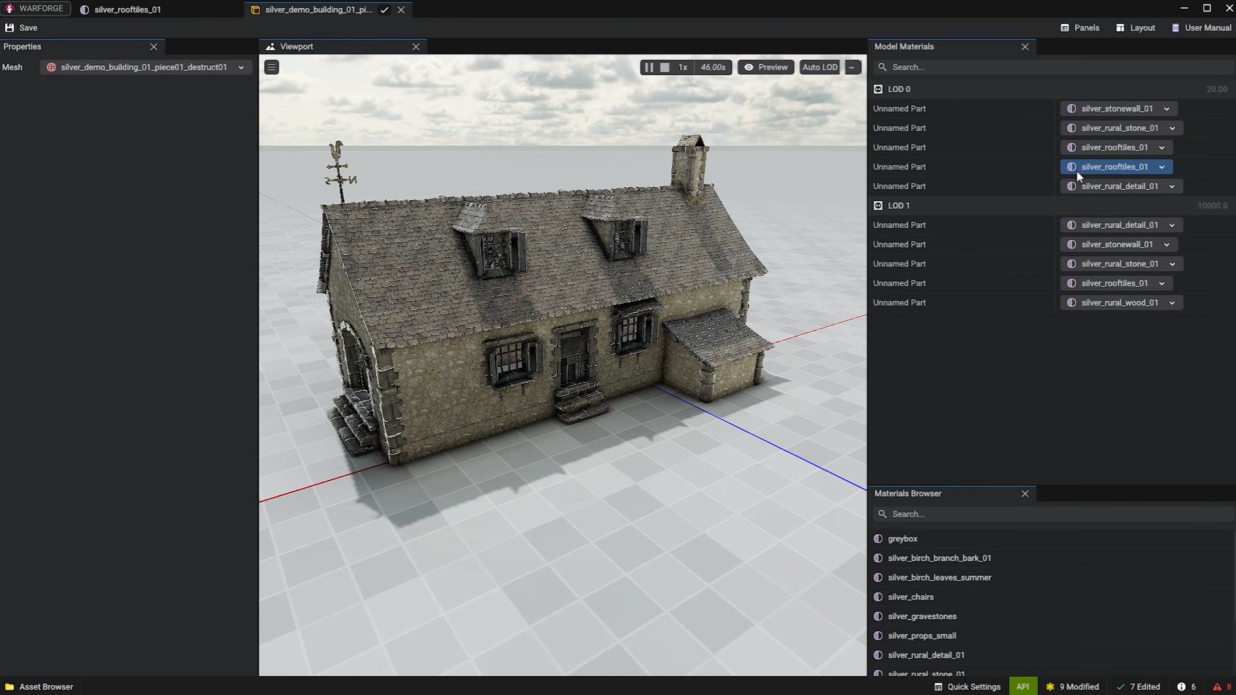Open the User Manual link
This screenshot has width=1236, height=695.
coord(1201,28)
